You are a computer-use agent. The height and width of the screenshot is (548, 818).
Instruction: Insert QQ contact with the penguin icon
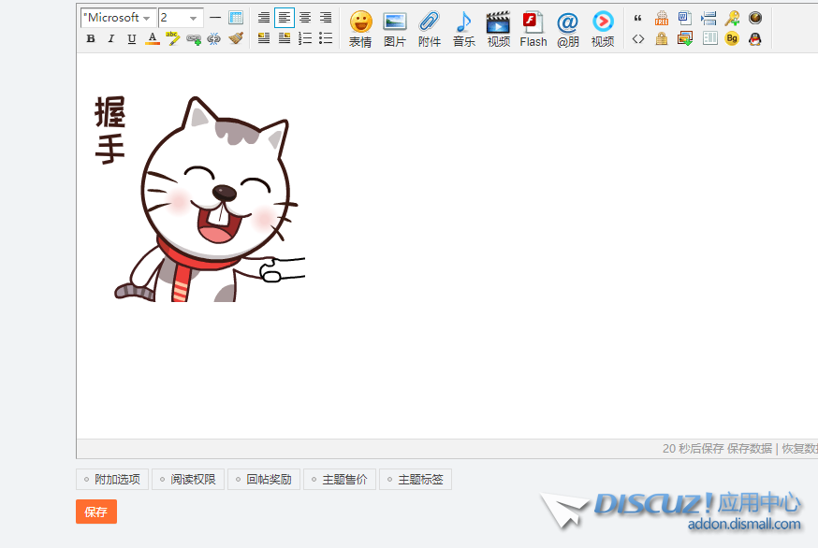pos(755,38)
